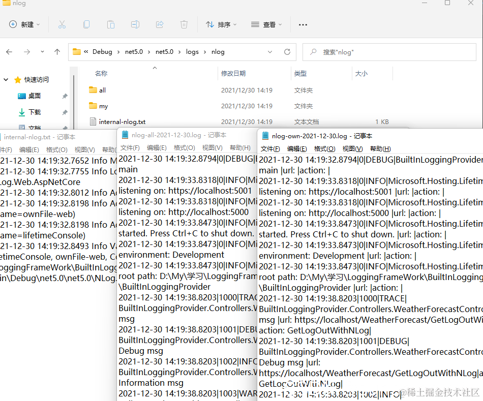Click the logs breadcrumb segment
The height and width of the screenshot is (401, 483).
[192, 52]
